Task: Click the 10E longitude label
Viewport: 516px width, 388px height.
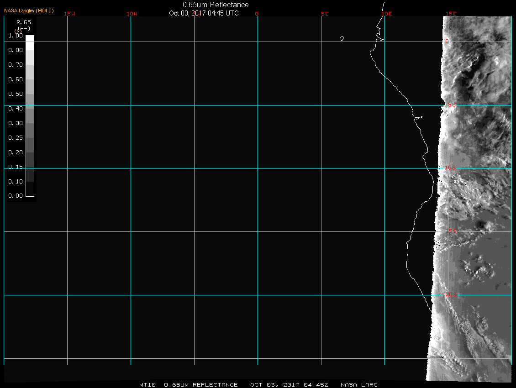Action: [x=387, y=14]
